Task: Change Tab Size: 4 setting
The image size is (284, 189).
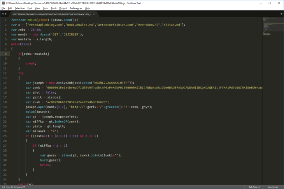Action: pos(254,187)
